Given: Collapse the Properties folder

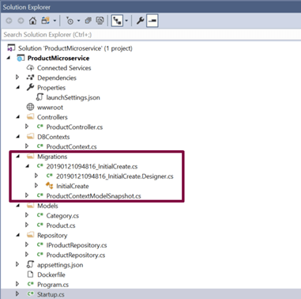Looking at the screenshot, I should tap(17, 88).
